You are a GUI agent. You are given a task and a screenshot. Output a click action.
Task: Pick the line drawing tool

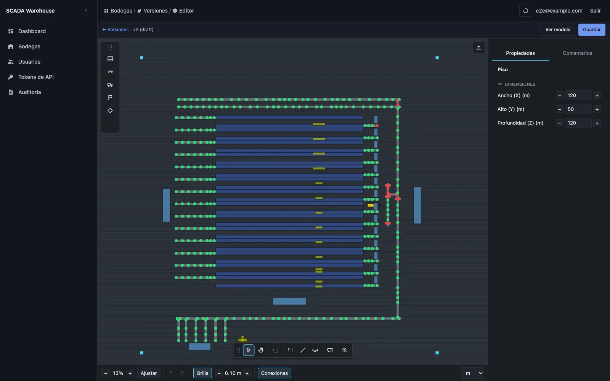tap(303, 350)
